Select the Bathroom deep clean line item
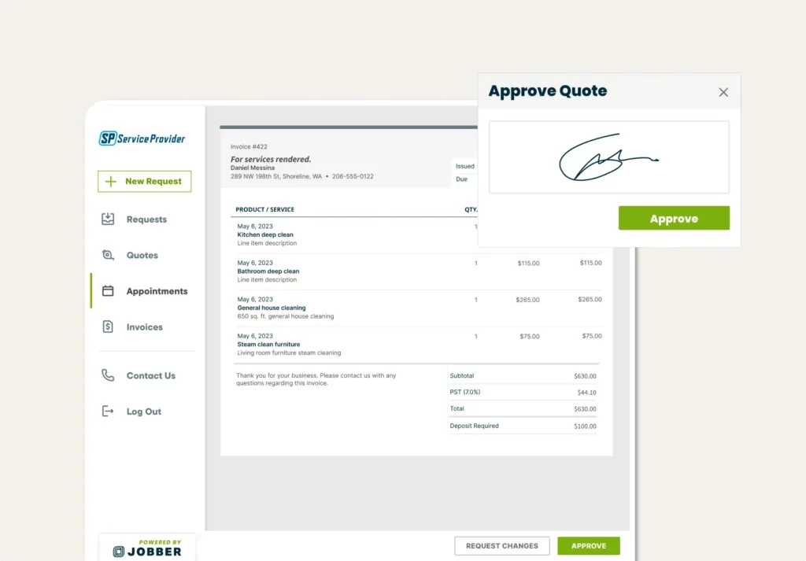Image resolution: width=806 pixels, height=561 pixels. [x=268, y=271]
